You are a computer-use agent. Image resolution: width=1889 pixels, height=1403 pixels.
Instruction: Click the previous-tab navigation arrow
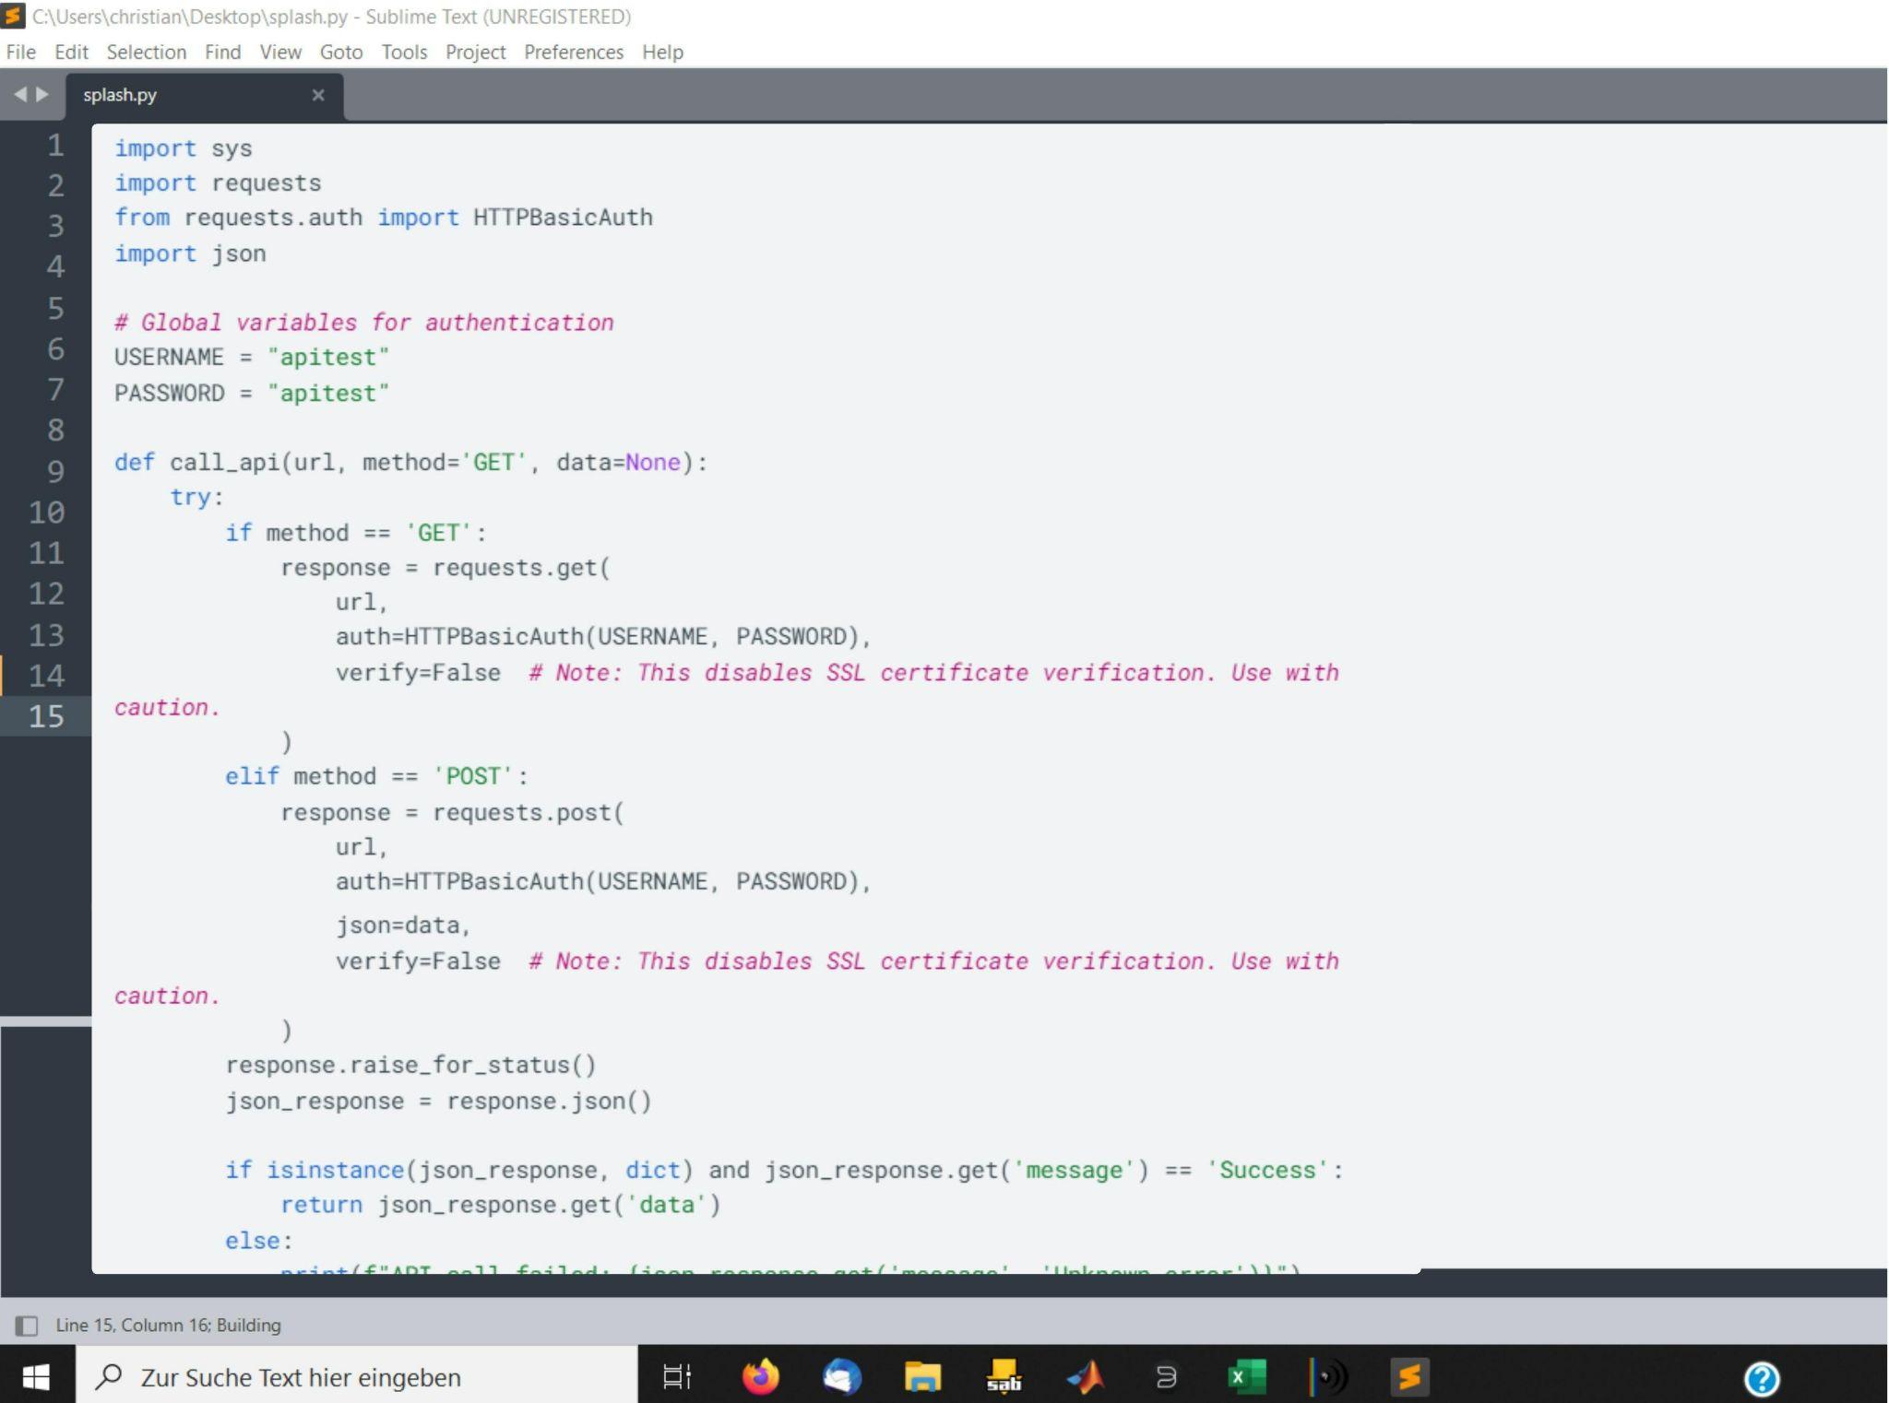(x=20, y=93)
